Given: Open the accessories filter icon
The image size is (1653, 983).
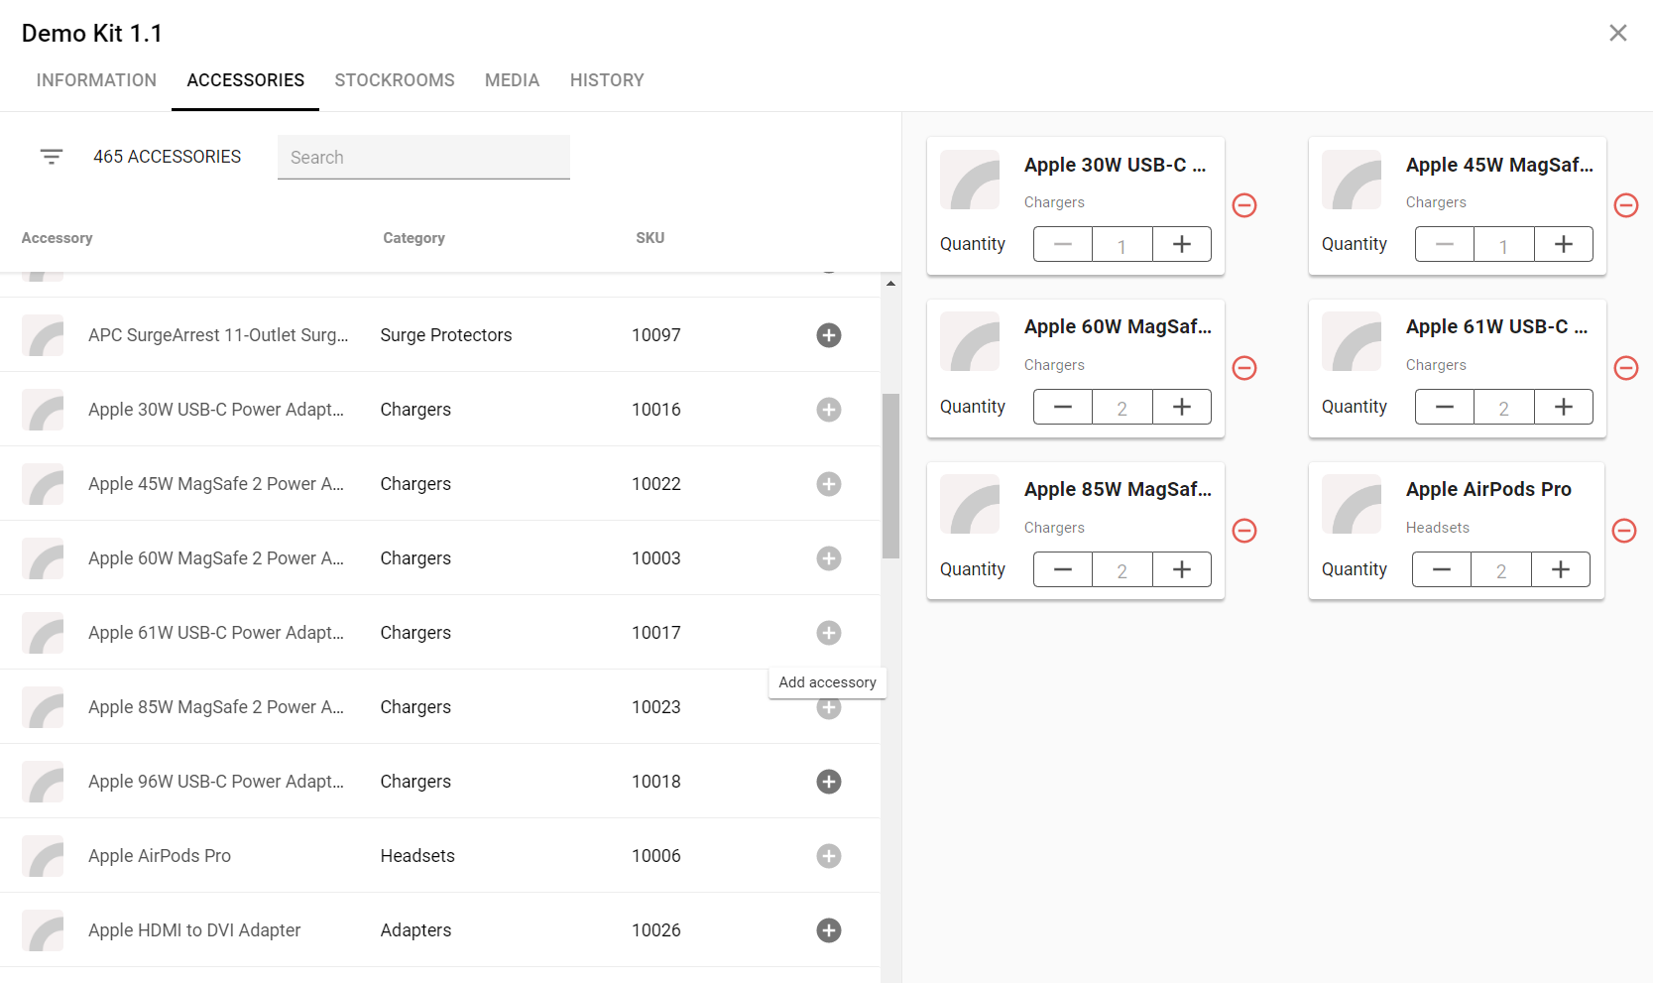Looking at the screenshot, I should click(52, 157).
